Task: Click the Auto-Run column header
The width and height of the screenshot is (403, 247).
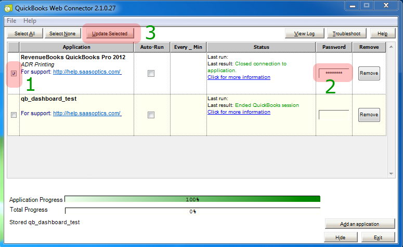Action: coord(152,47)
